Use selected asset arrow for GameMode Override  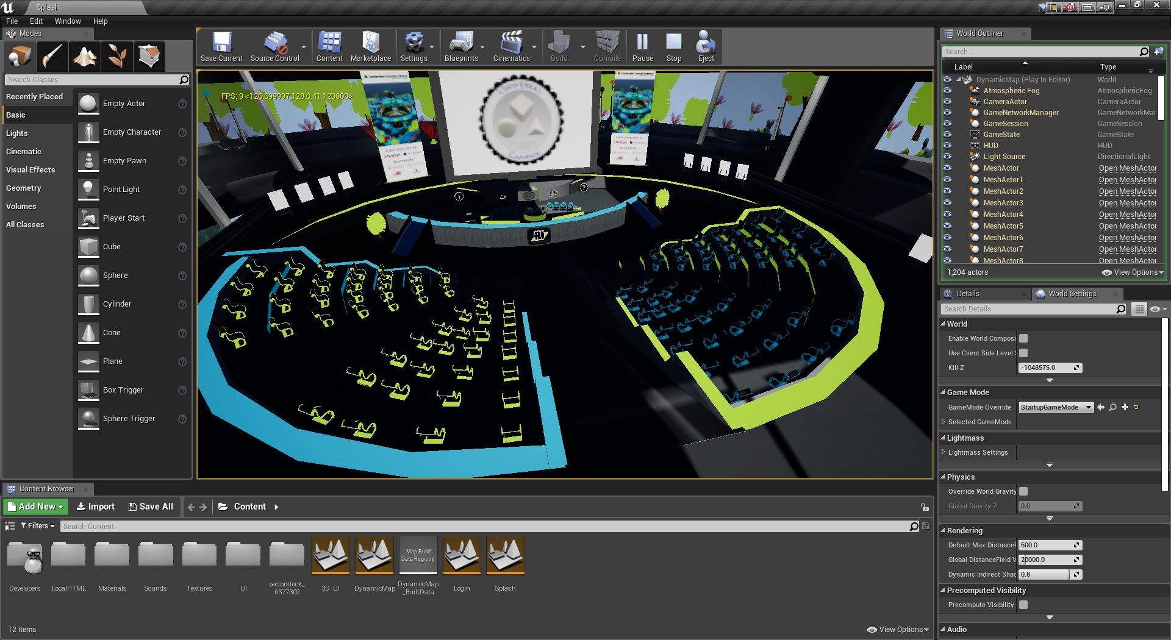[1101, 407]
